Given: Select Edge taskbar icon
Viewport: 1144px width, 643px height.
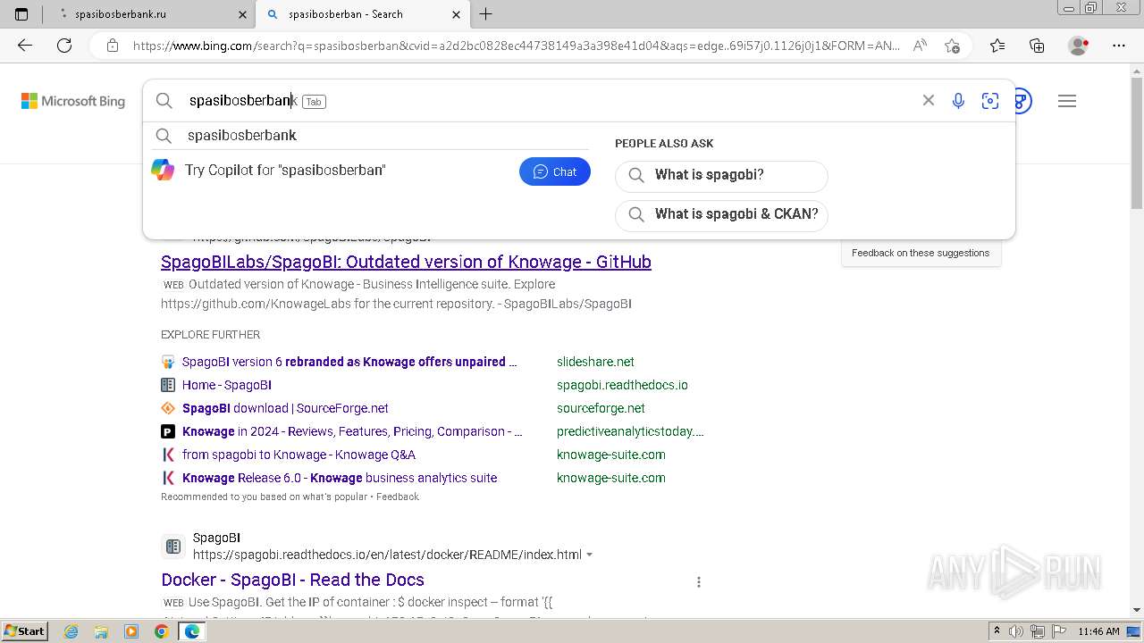Looking at the screenshot, I should click(191, 631).
